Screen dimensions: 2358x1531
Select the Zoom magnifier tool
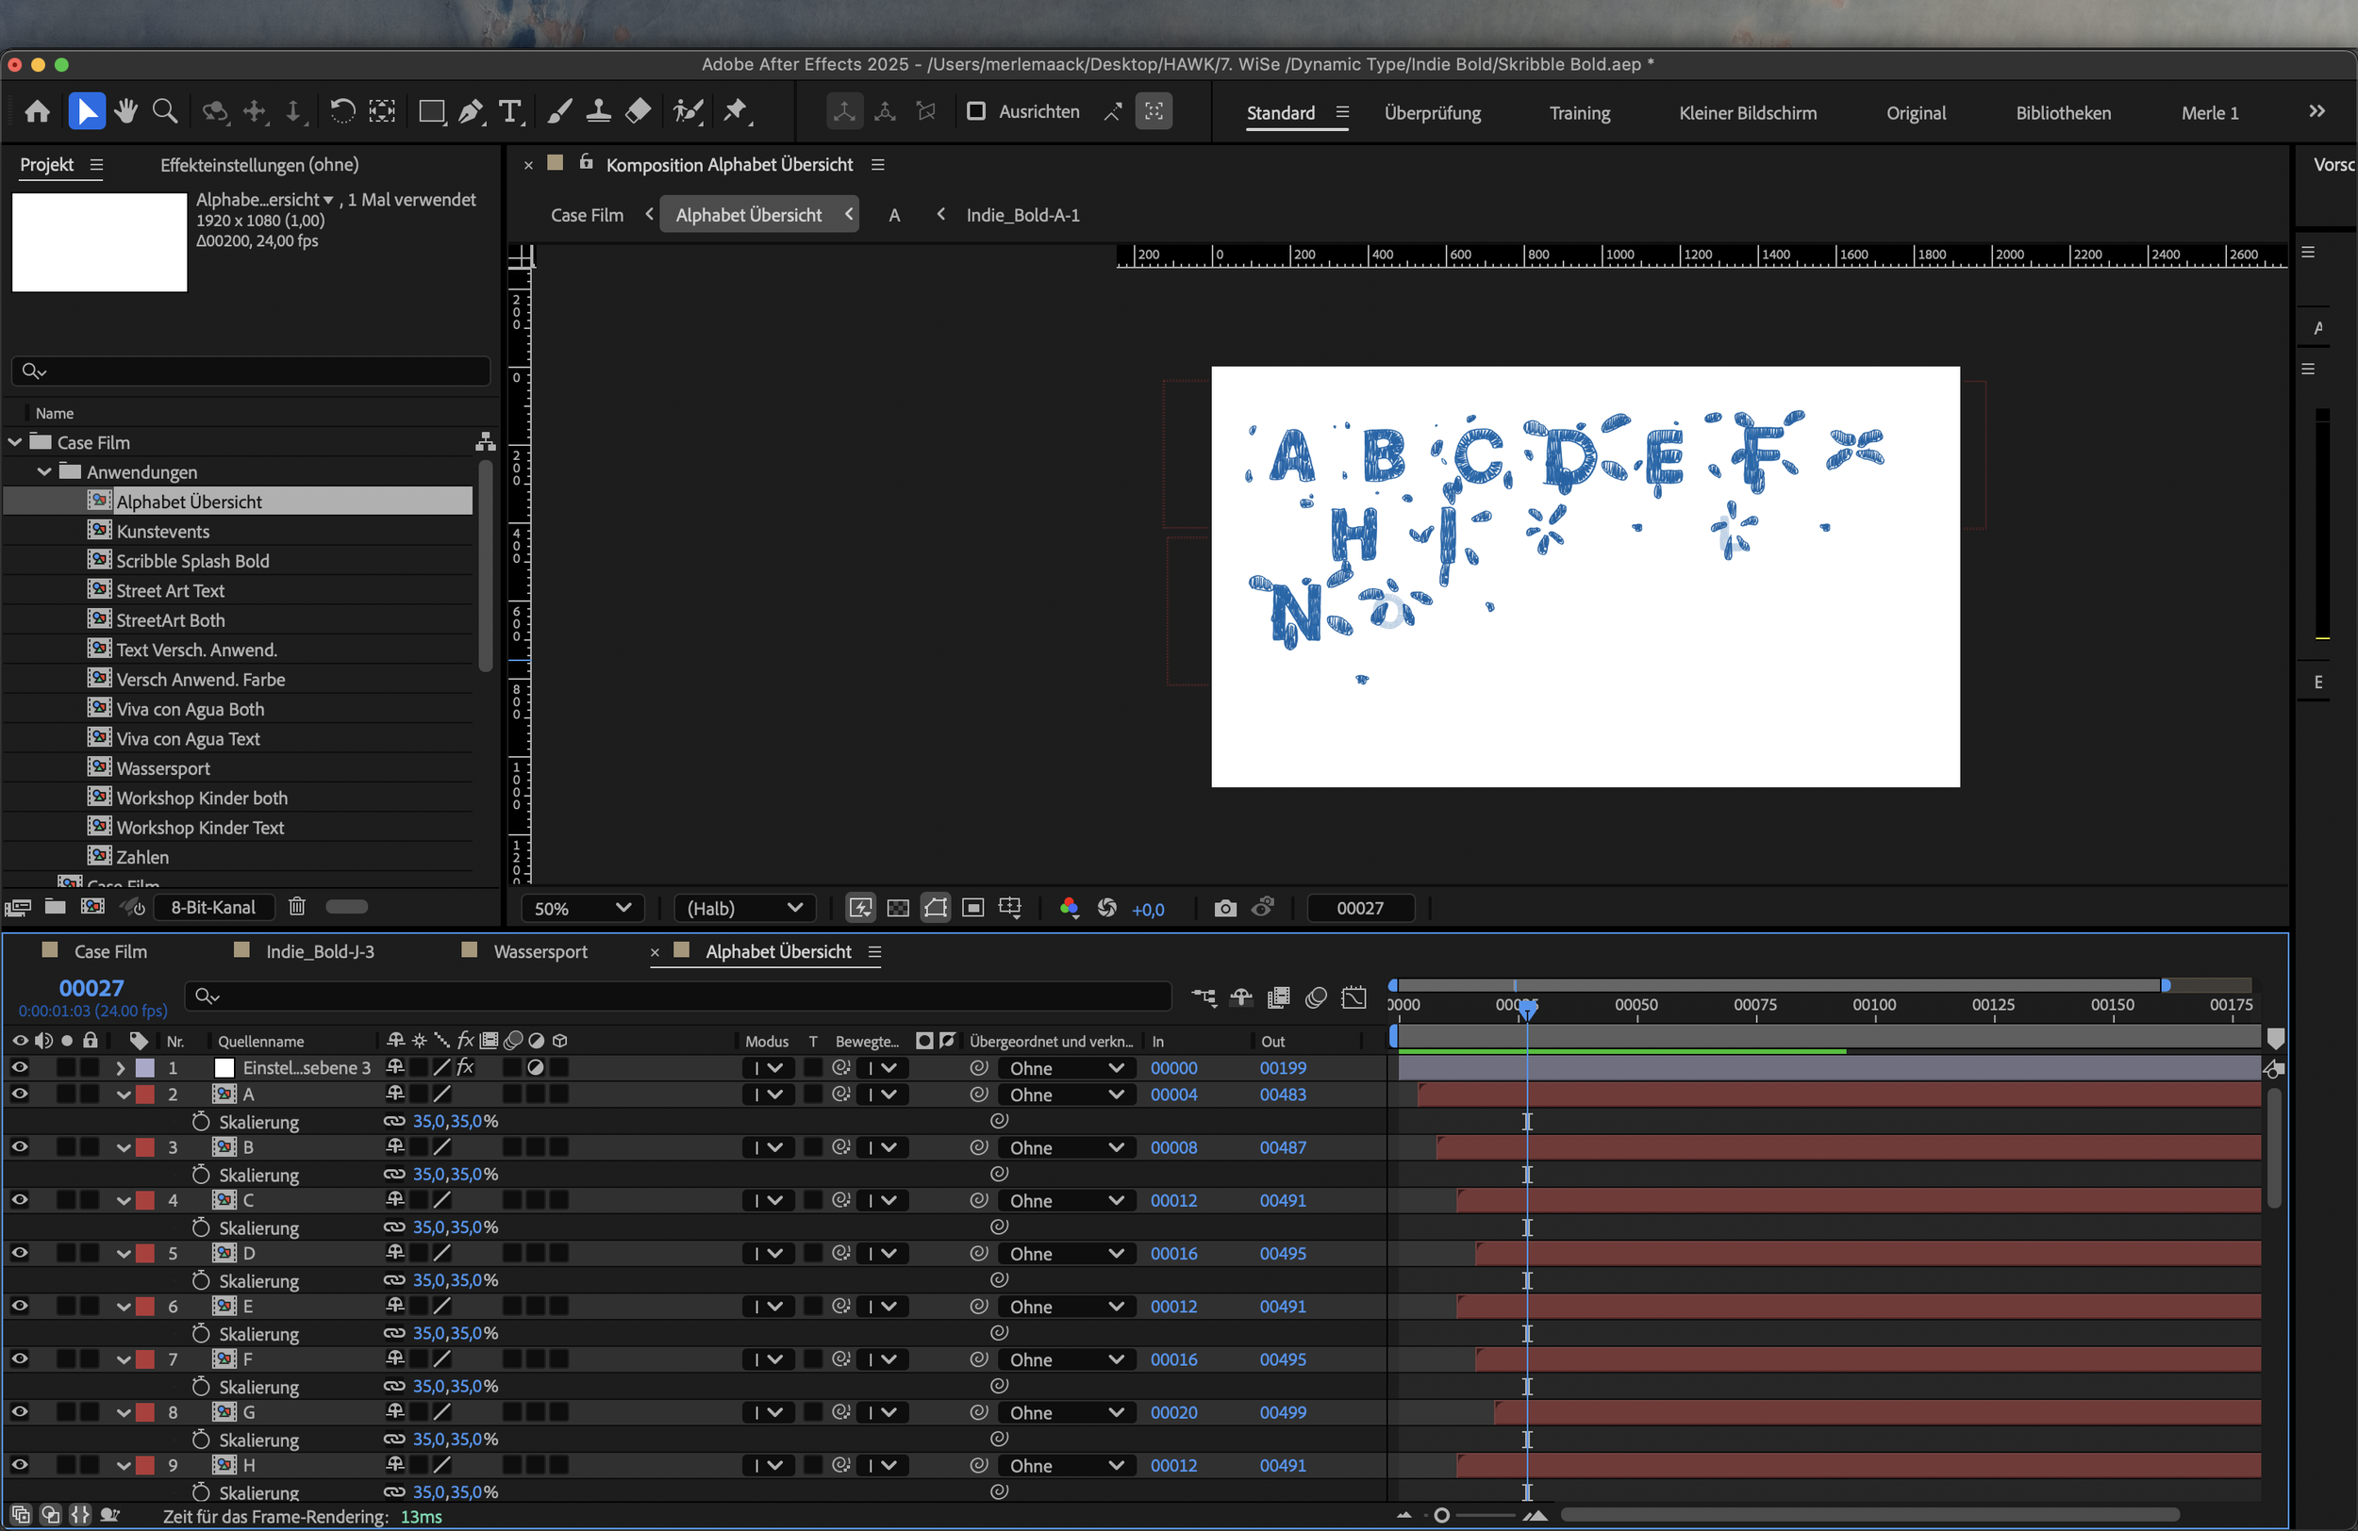[x=165, y=111]
